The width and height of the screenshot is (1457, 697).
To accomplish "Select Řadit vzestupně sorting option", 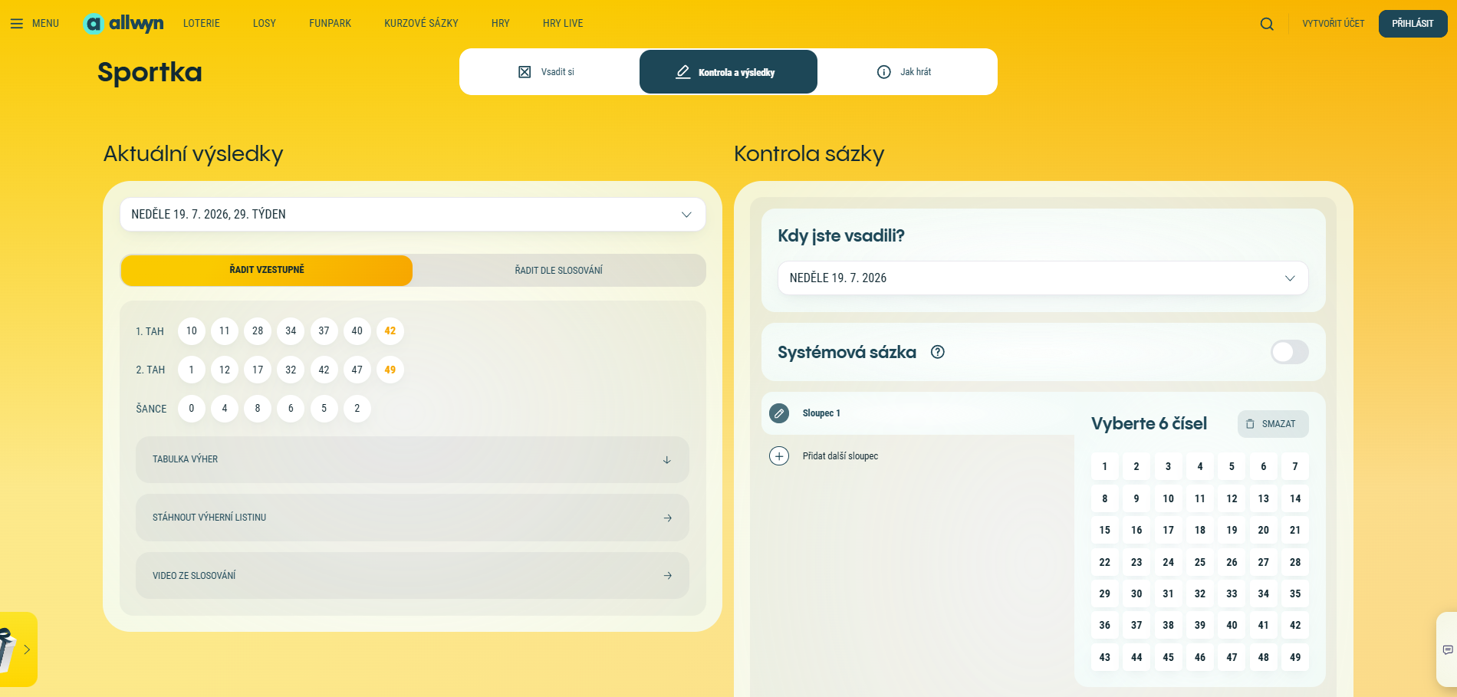I will [267, 270].
